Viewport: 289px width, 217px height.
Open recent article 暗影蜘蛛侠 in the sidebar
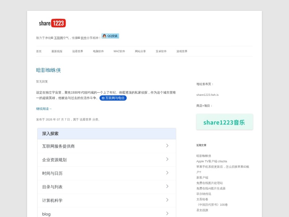click(x=204, y=156)
